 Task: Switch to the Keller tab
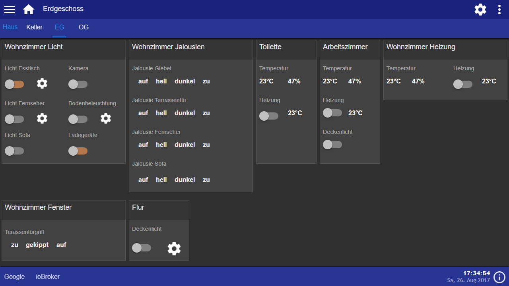34,27
